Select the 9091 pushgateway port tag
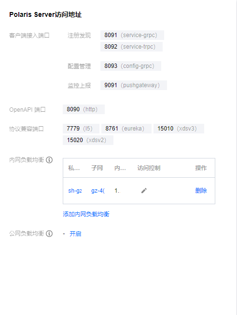237x315 pixels. click(134, 85)
